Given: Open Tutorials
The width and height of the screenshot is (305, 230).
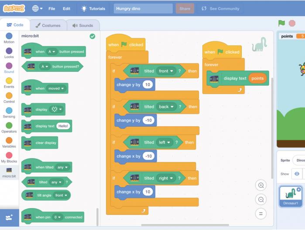Looking at the screenshot, I should (x=93, y=9).
